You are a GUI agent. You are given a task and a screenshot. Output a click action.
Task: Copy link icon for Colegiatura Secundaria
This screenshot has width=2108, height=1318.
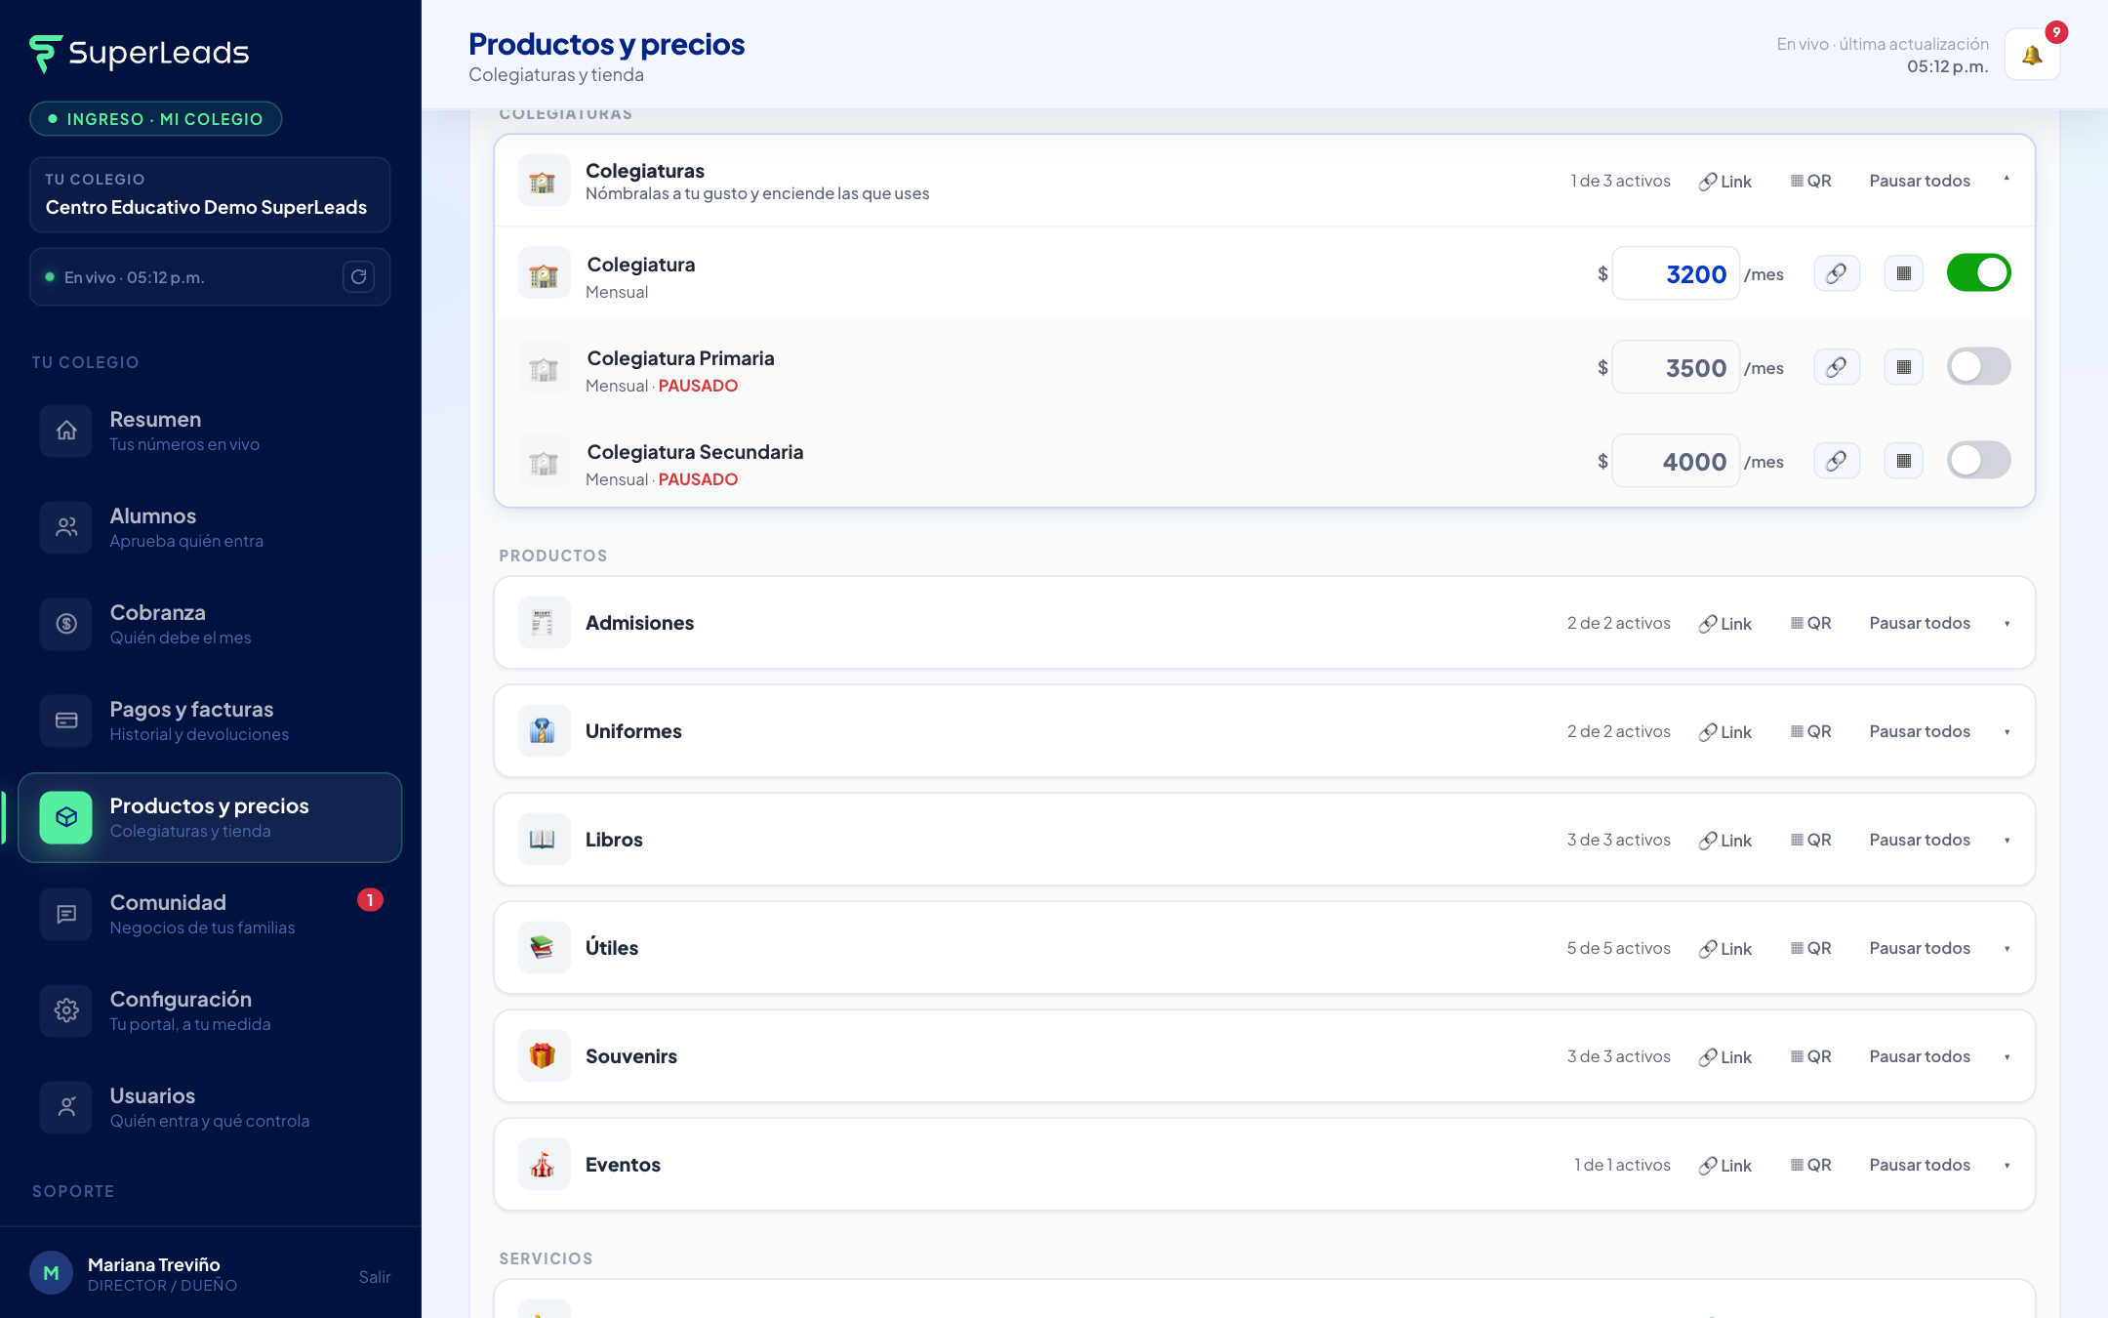tap(1836, 461)
